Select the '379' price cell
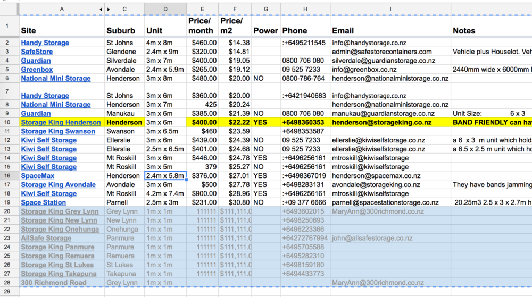The width and height of the screenshot is (532, 297). [202, 167]
